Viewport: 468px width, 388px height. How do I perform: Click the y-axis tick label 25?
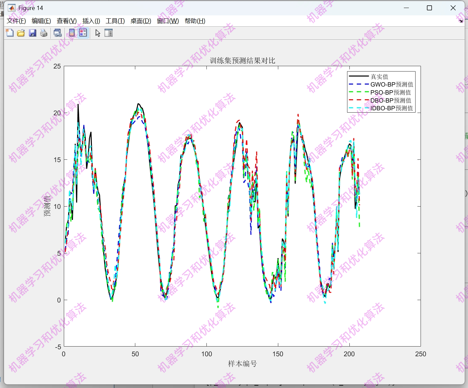(57, 66)
